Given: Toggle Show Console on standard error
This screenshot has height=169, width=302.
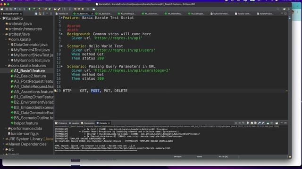Looking at the screenshot, I should click(263, 123).
